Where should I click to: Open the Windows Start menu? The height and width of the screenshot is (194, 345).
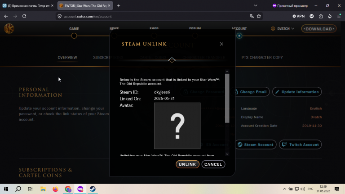(x=6, y=189)
